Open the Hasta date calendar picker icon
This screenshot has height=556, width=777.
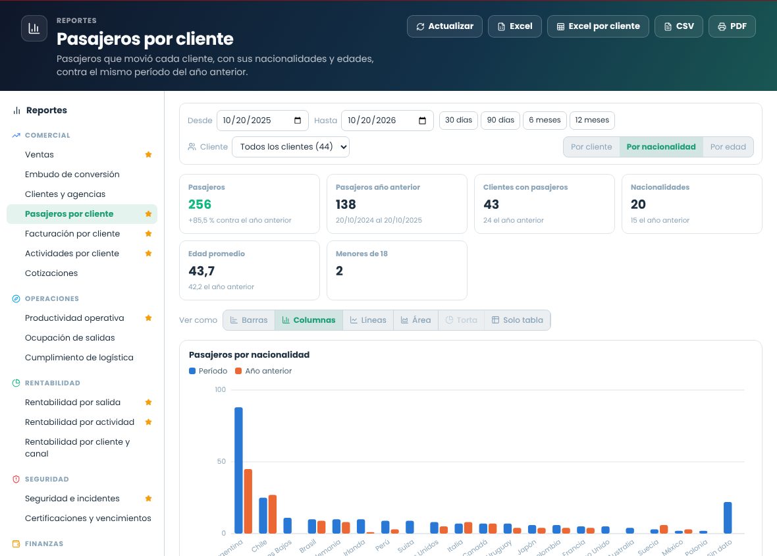(422, 121)
